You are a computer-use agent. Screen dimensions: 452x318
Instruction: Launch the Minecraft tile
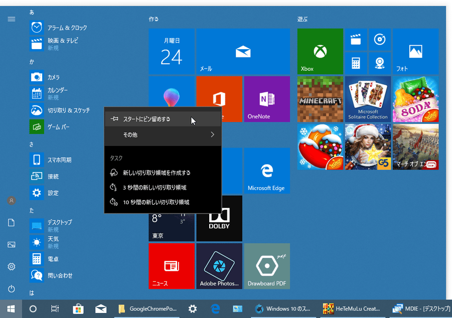tap(320, 99)
